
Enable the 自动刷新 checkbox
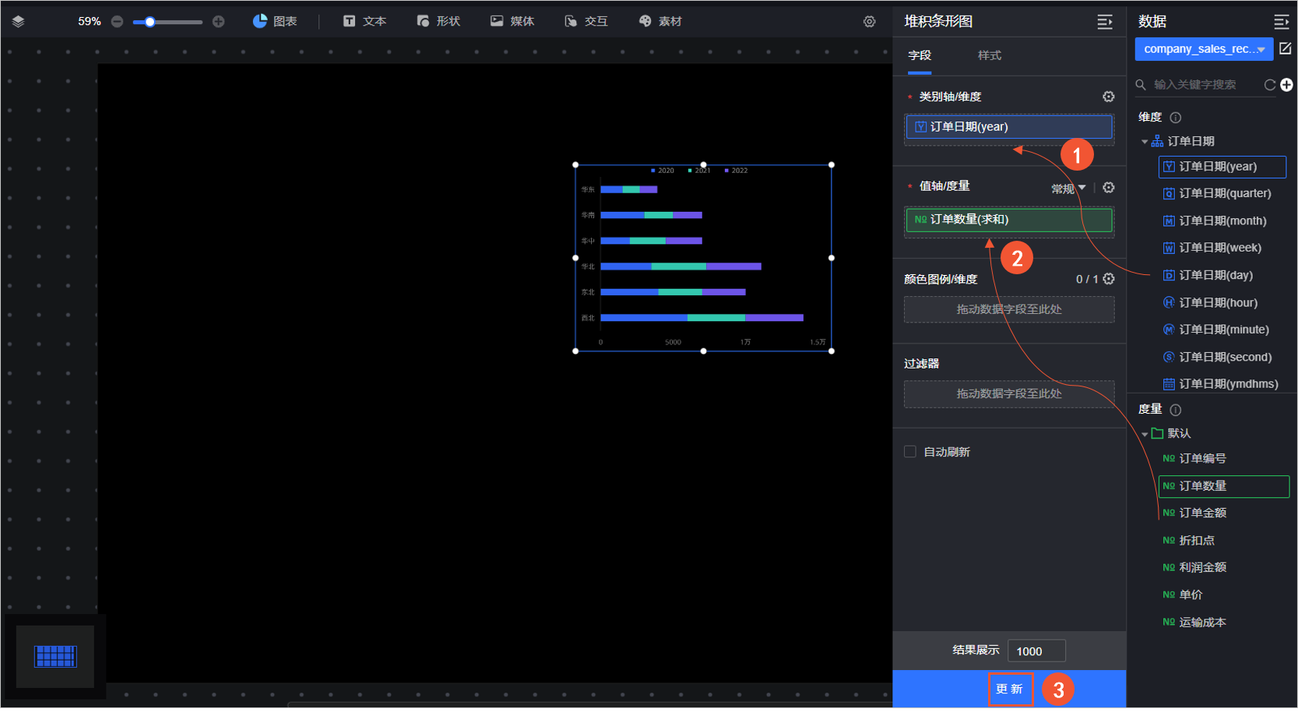point(910,452)
